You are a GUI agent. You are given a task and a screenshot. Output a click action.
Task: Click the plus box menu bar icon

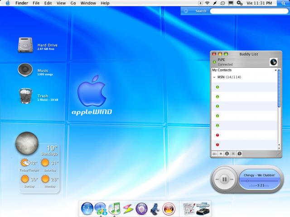click(200, 3)
